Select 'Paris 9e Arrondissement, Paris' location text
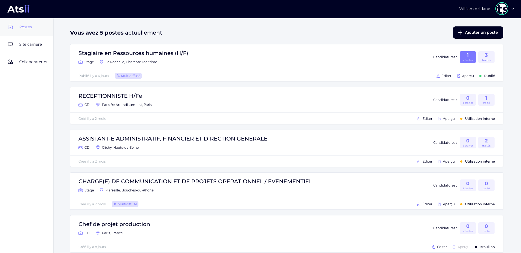The height and width of the screenshot is (253, 521). (x=127, y=105)
